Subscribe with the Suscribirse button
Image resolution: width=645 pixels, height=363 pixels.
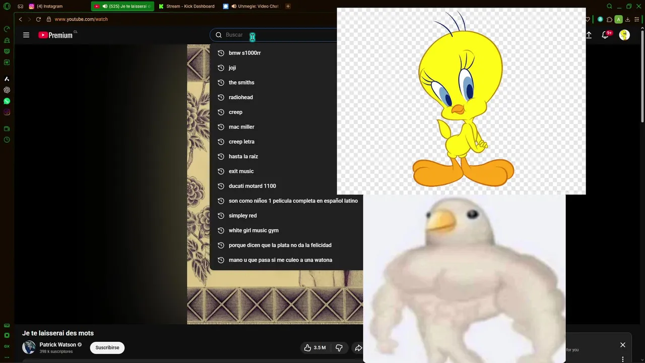point(107,348)
